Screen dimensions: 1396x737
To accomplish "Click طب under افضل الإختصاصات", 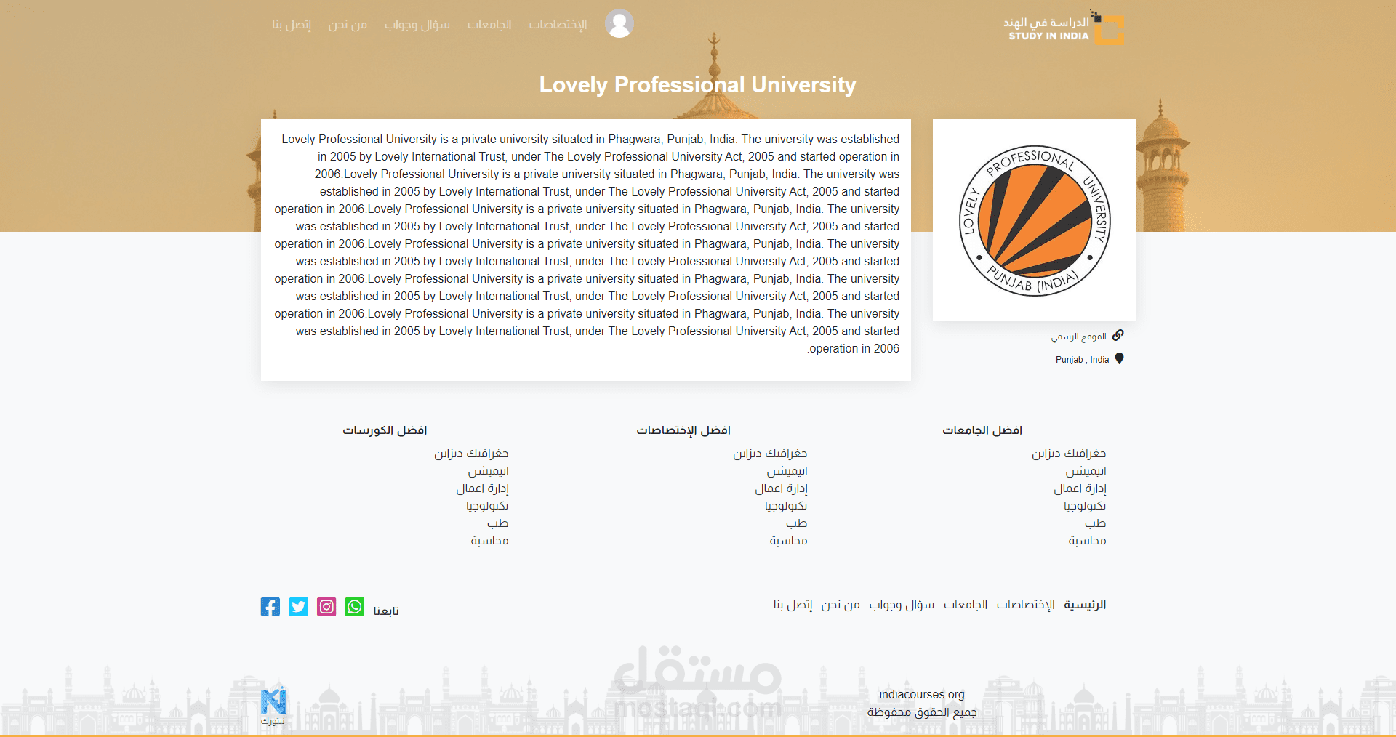I will [x=797, y=523].
